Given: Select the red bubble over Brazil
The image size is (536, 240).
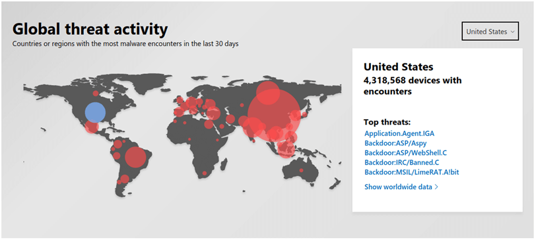Looking at the screenshot, I should point(135,157).
